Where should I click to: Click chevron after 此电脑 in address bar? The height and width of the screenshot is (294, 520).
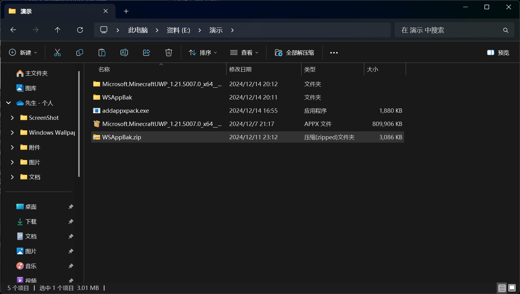click(x=157, y=30)
